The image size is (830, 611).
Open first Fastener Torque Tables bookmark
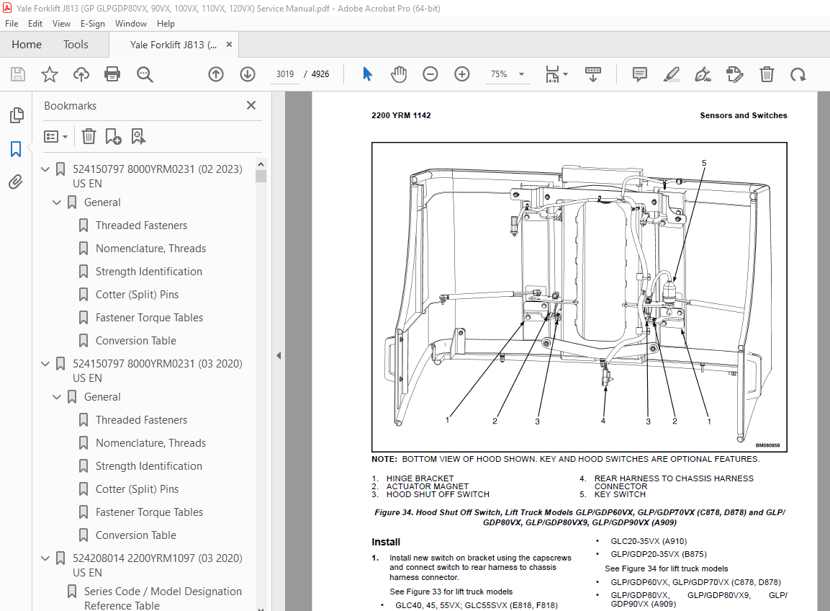point(149,318)
